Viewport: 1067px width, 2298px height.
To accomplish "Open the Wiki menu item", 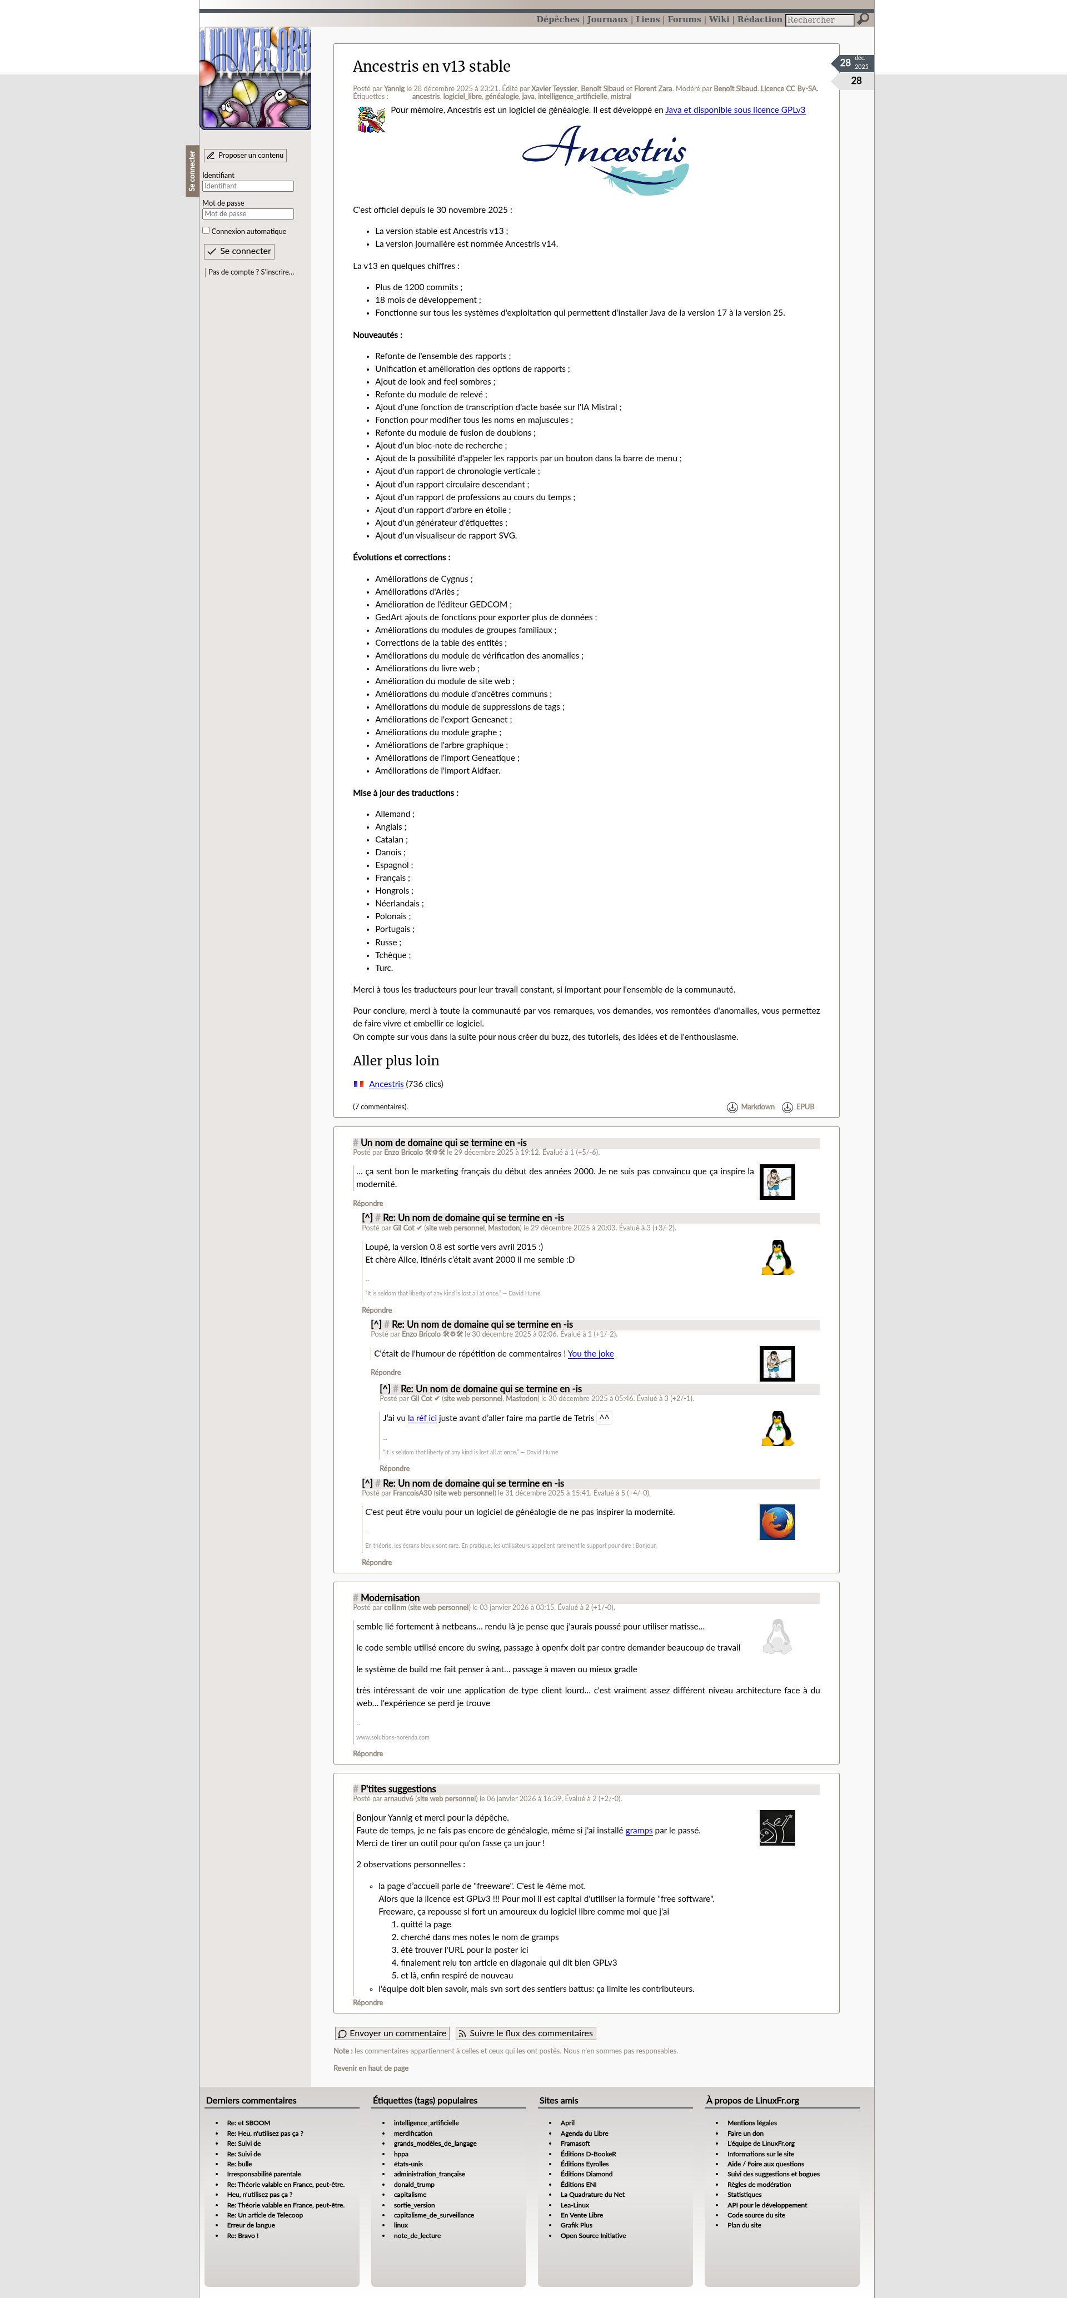I will (x=718, y=19).
